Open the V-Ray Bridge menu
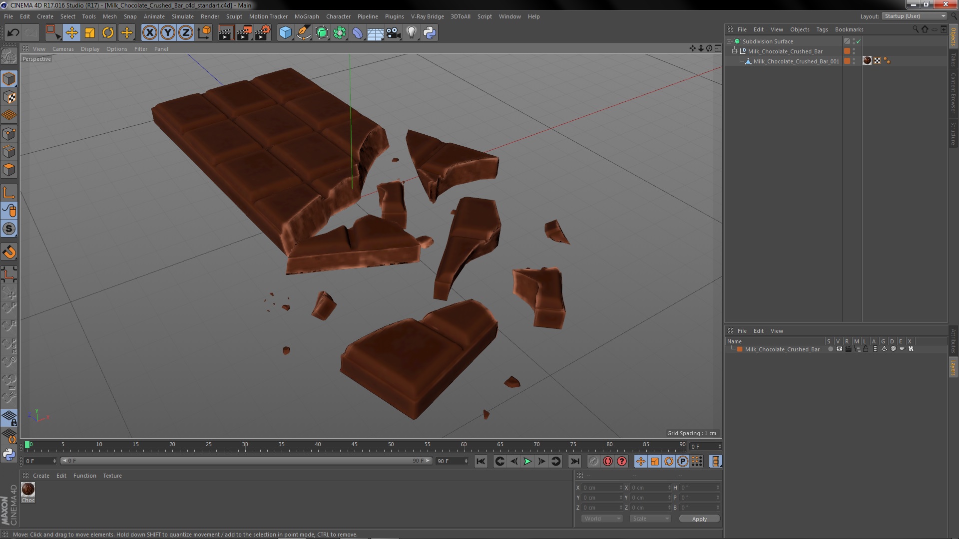This screenshot has height=539, width=959. point(427,16)
